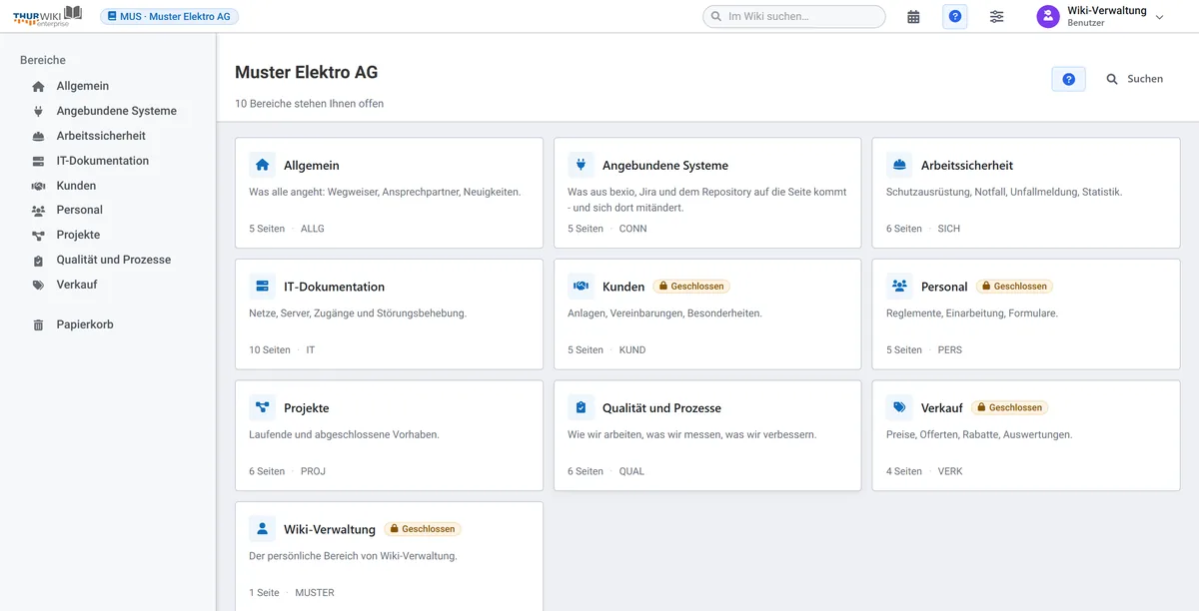Open IT-Dokumentation sidebar entry
The image size is (1199, 611).
coord(103,161)
